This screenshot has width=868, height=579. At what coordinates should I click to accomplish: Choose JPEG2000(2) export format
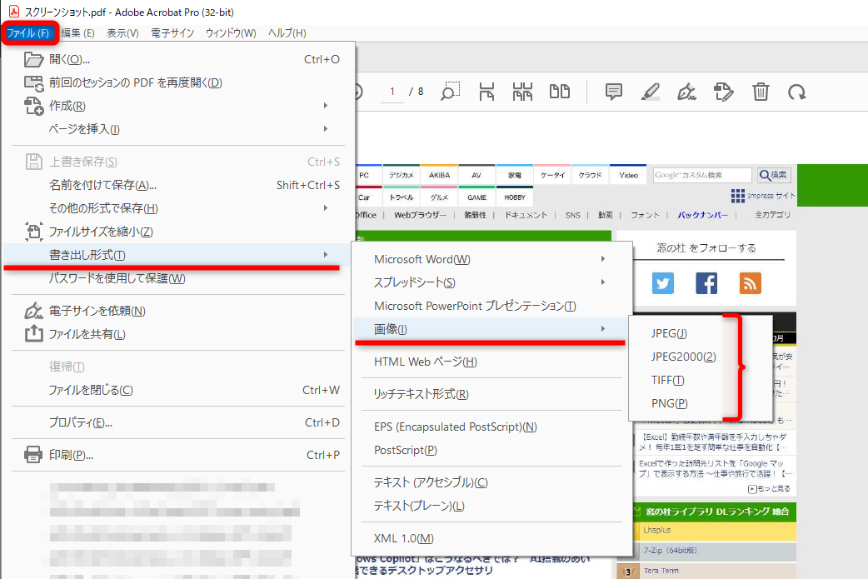(x=684, y=357)
